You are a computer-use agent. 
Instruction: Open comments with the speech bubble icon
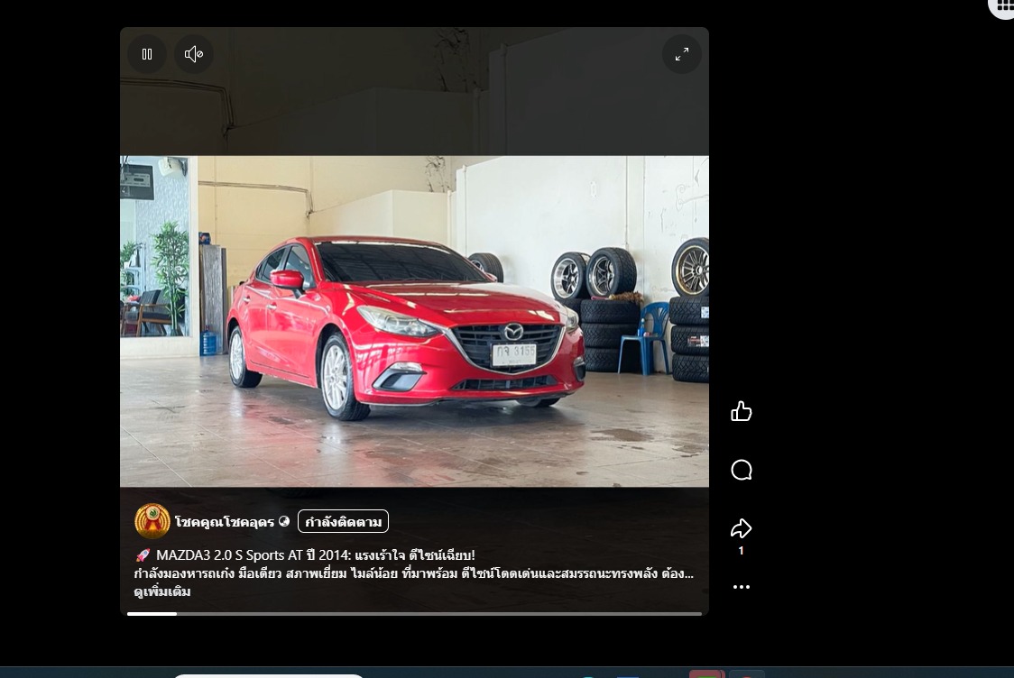pyautogui.click(x=742, y=470)
